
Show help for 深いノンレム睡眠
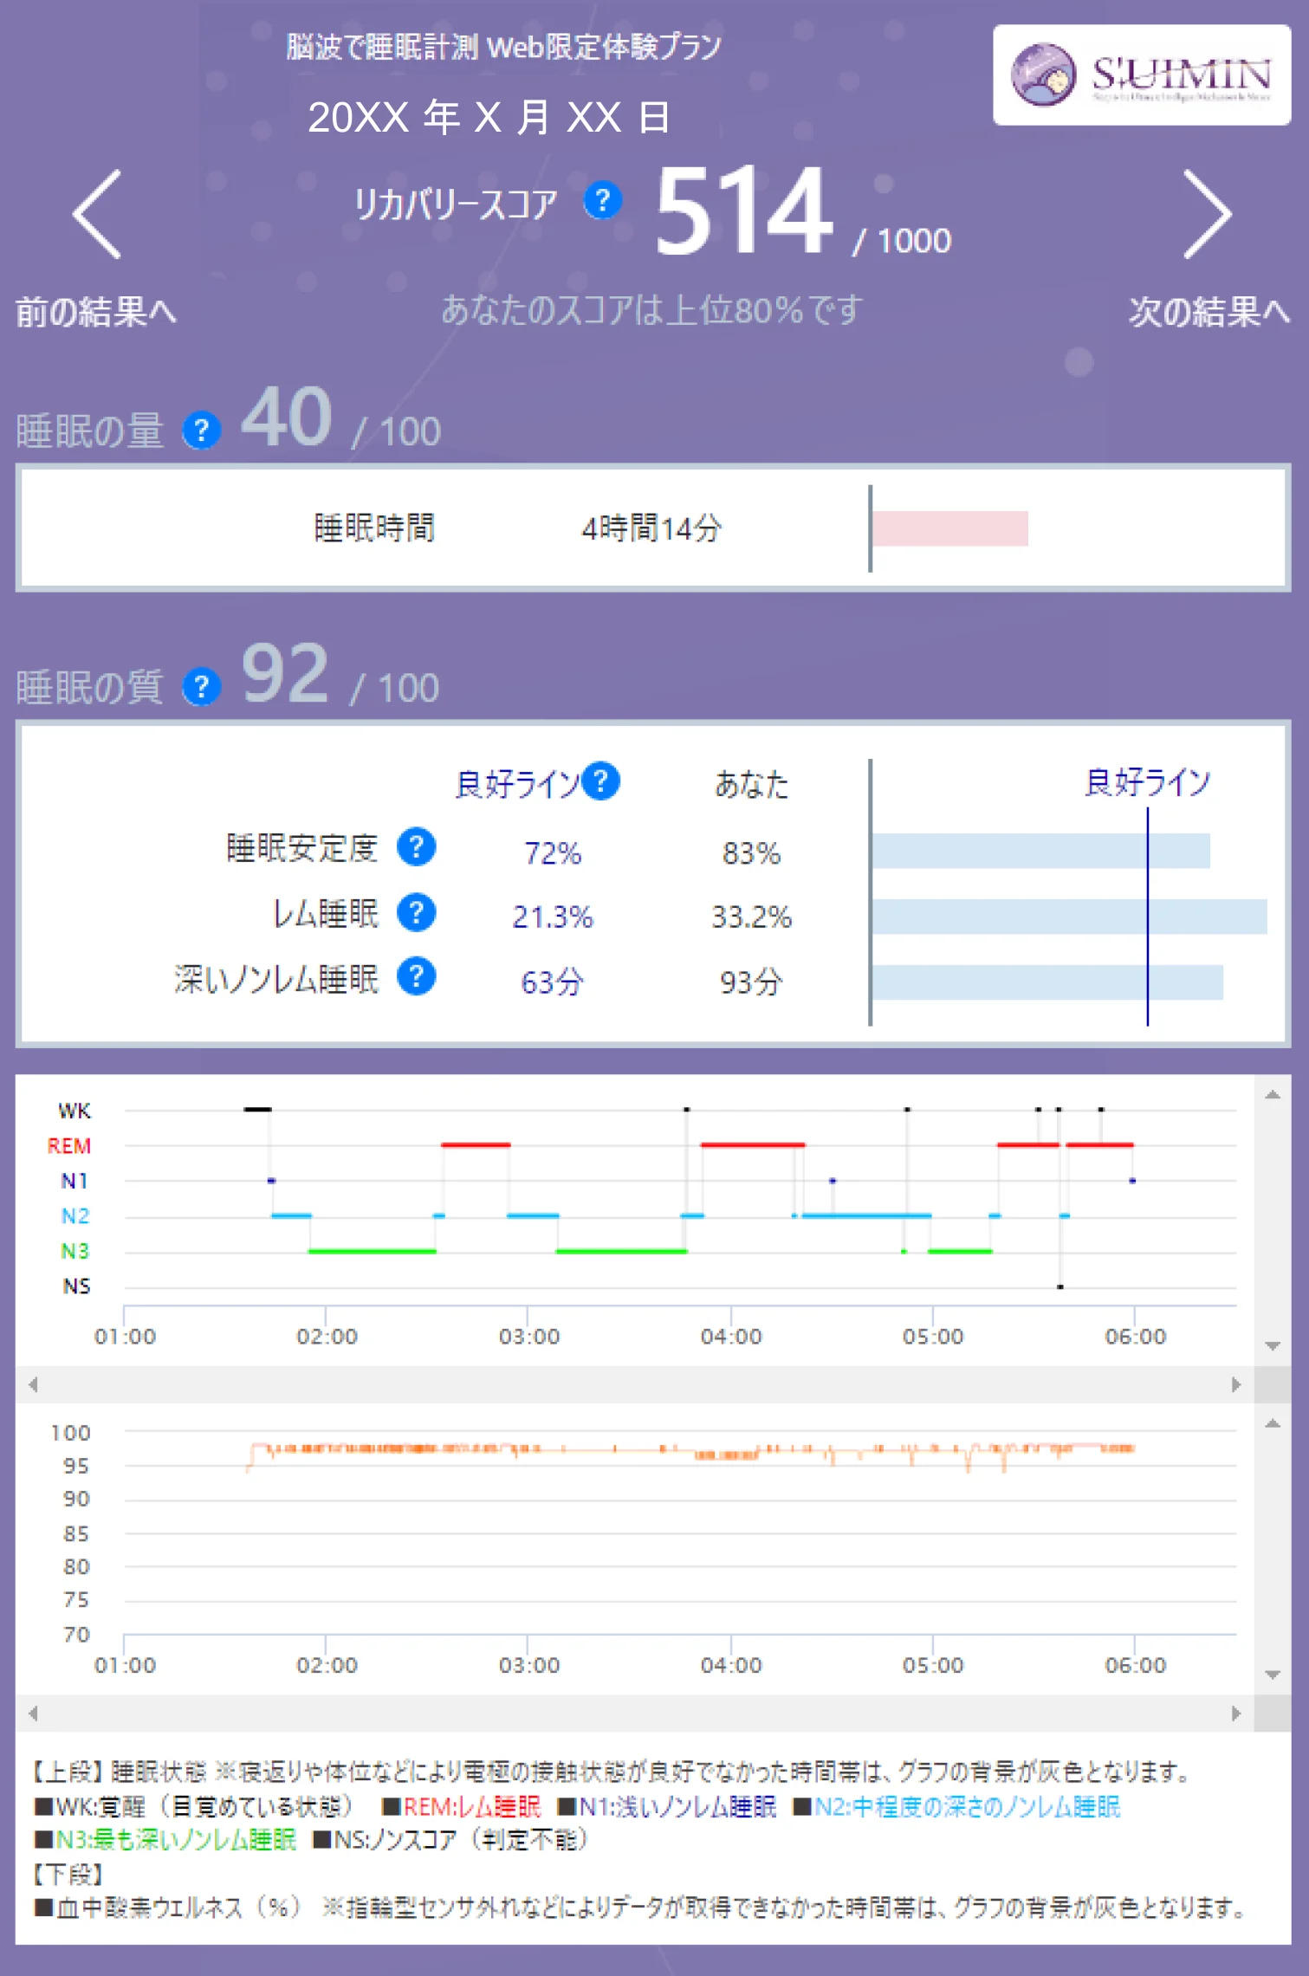[417, 976]
